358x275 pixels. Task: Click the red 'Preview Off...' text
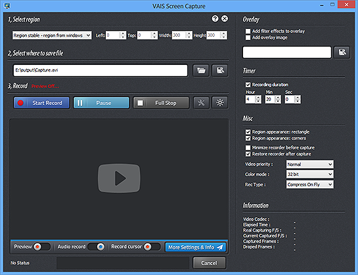(x=45, y=86)
